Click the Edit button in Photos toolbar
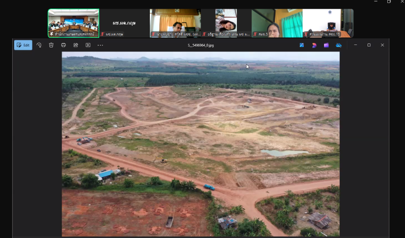Screen dimensions: 405x238 23,45
